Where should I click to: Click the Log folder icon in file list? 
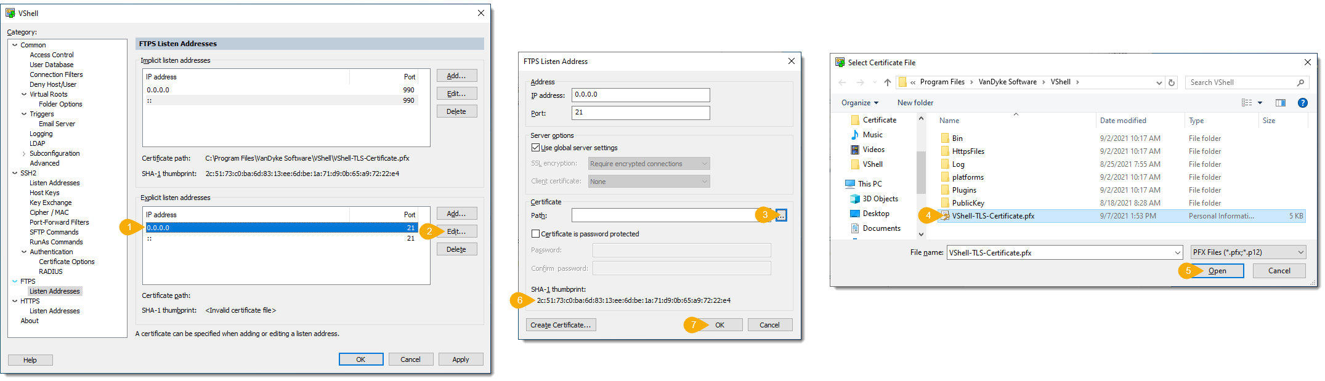[945, 164]
